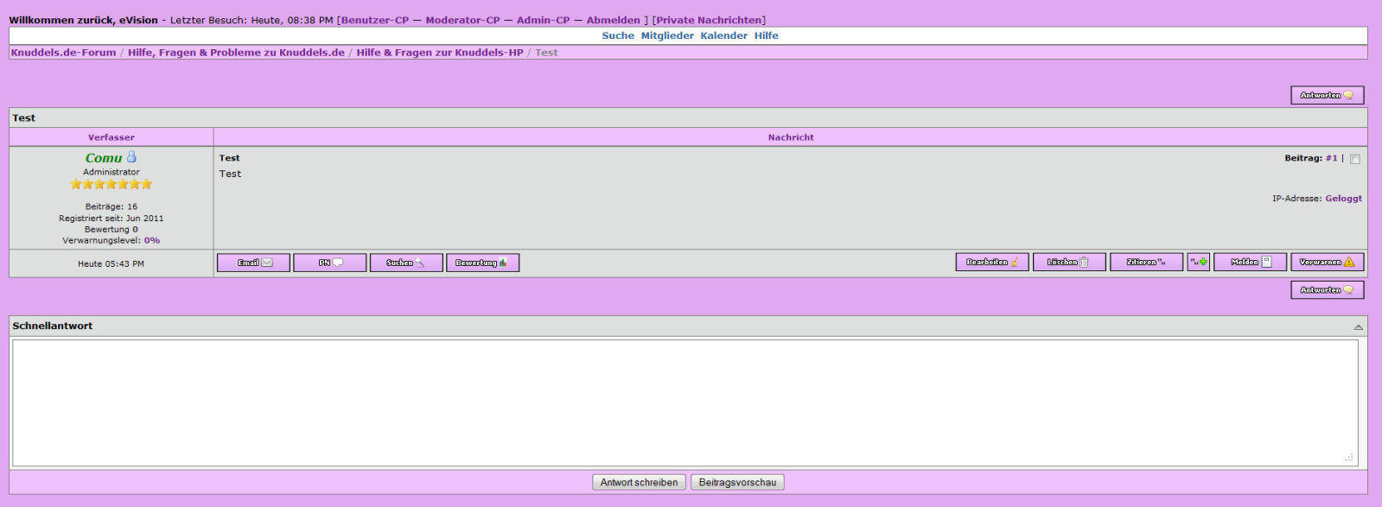Delete the post with Löschen
This screenshot has width=1382, height=507.
(x=1068, y=262)
